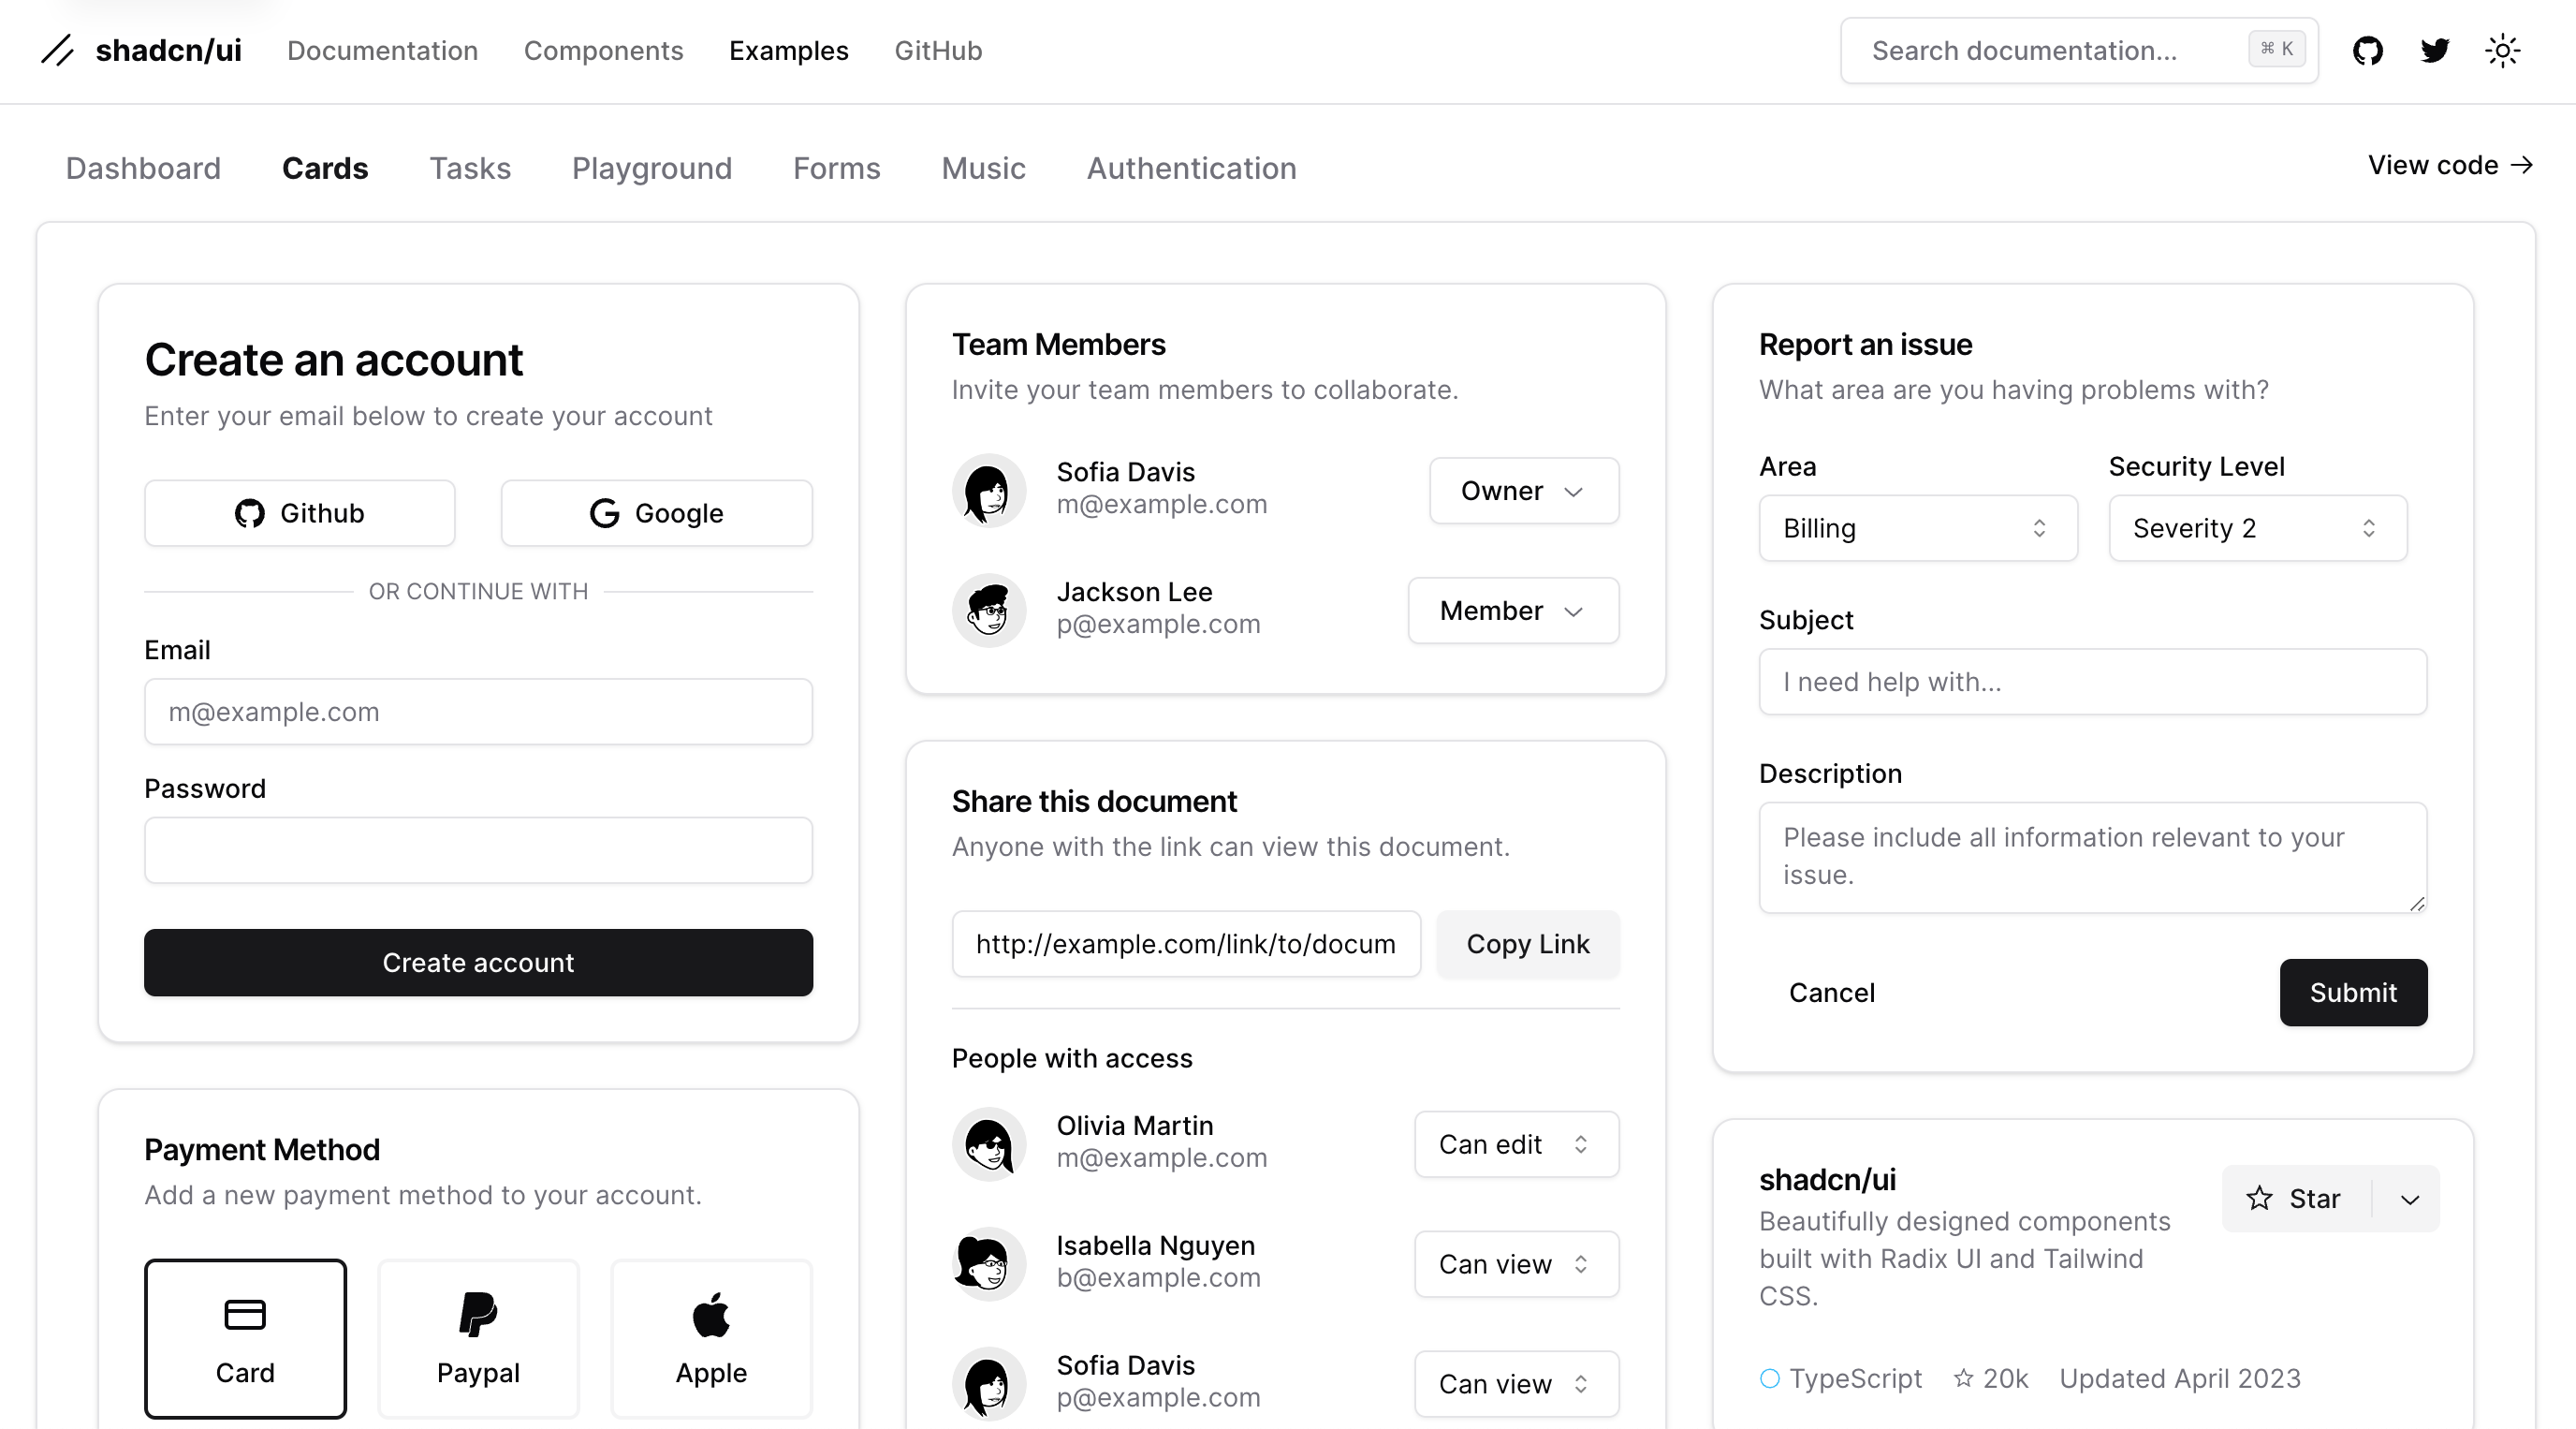Image resolution: width=2576 pixels, height=1429 pixels.
Task: Toggle theme with the sun icon
Action: pyautogui.click(x=2502, y=50)
